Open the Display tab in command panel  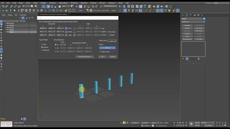(198, 15)
